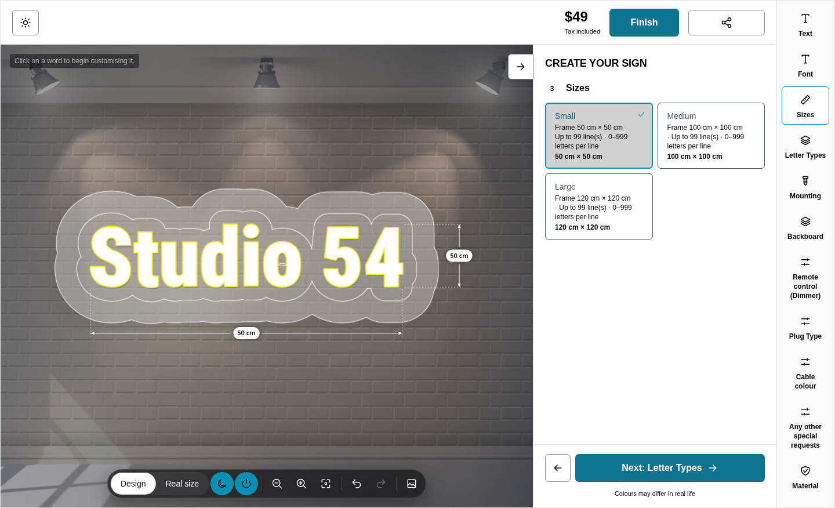Toggle the light theme sun icon

coord(26,23)
